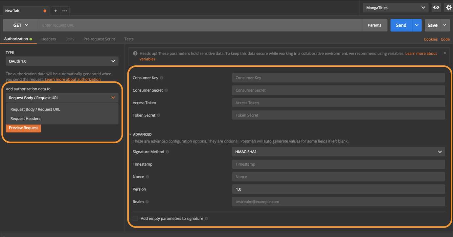Open tab options ellipsis menu
The image size is (453, 237).
(x=65, y=11)
